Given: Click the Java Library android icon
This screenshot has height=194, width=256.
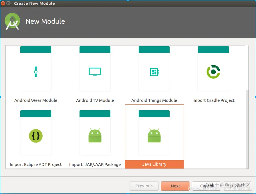Looking at the screenshot, I should point(154,136).
